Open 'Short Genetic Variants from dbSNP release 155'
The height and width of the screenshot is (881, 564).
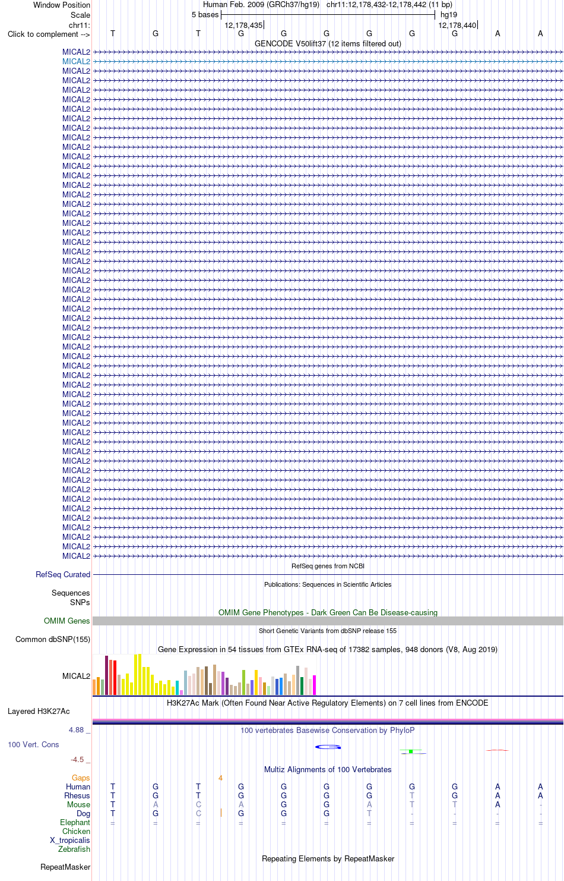coord(328,631)
